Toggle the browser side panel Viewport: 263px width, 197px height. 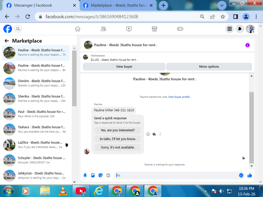(236, 17)
